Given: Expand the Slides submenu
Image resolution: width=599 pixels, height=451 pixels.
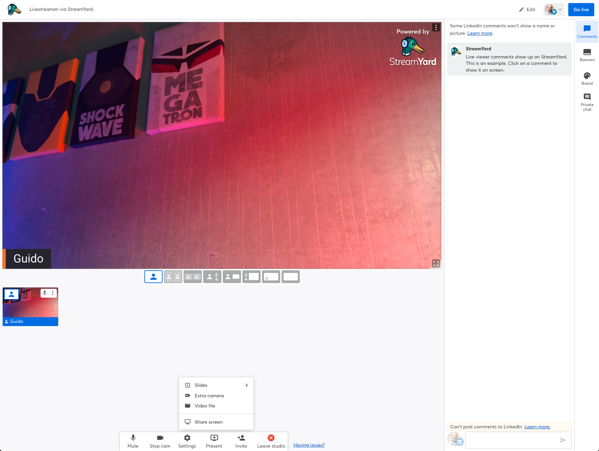Looking at the screenshot, I should point(216,385).
